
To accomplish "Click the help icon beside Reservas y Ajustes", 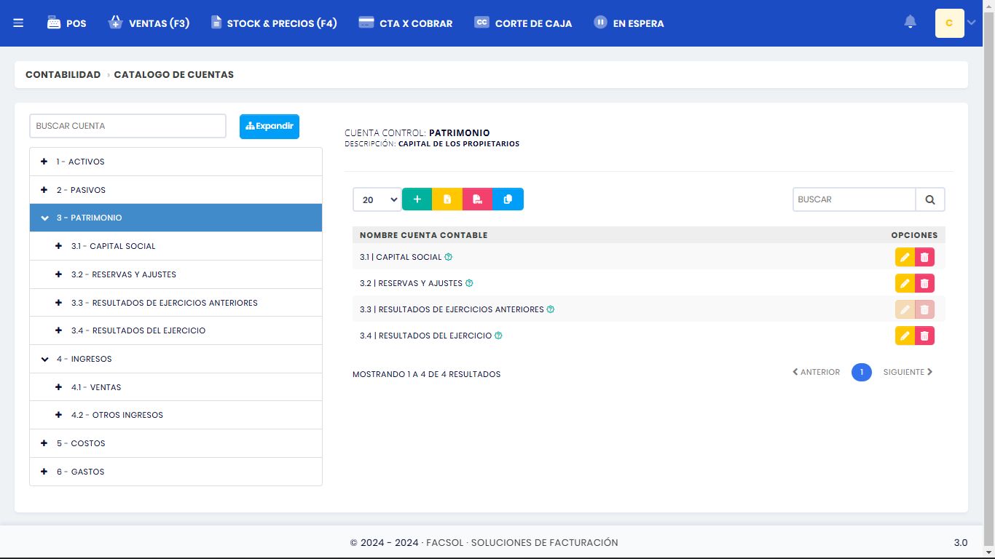I will (469, 283).
